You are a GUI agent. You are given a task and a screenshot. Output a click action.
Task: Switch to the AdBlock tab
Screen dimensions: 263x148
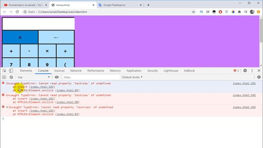tap(189, 71)
